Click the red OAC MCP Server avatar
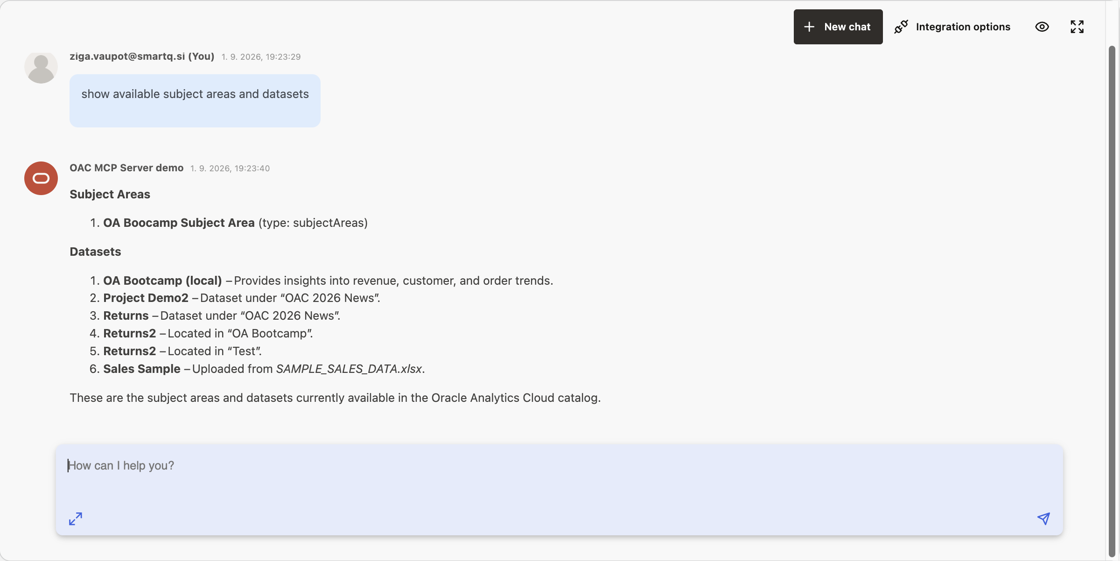This screenshot has width=1120, height=561. 41,178
